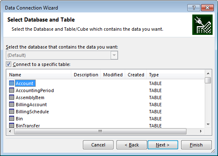Screen dimensions: 218x156
Task: Open the help question mark button
Action: 194,7
